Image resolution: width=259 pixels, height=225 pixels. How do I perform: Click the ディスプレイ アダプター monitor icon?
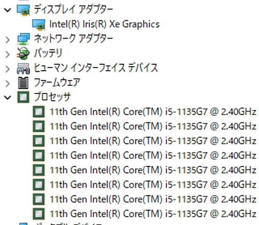(23, 10)
